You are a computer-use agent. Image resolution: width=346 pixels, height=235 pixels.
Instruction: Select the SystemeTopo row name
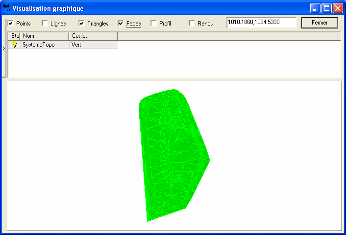[x=39, y=45]
